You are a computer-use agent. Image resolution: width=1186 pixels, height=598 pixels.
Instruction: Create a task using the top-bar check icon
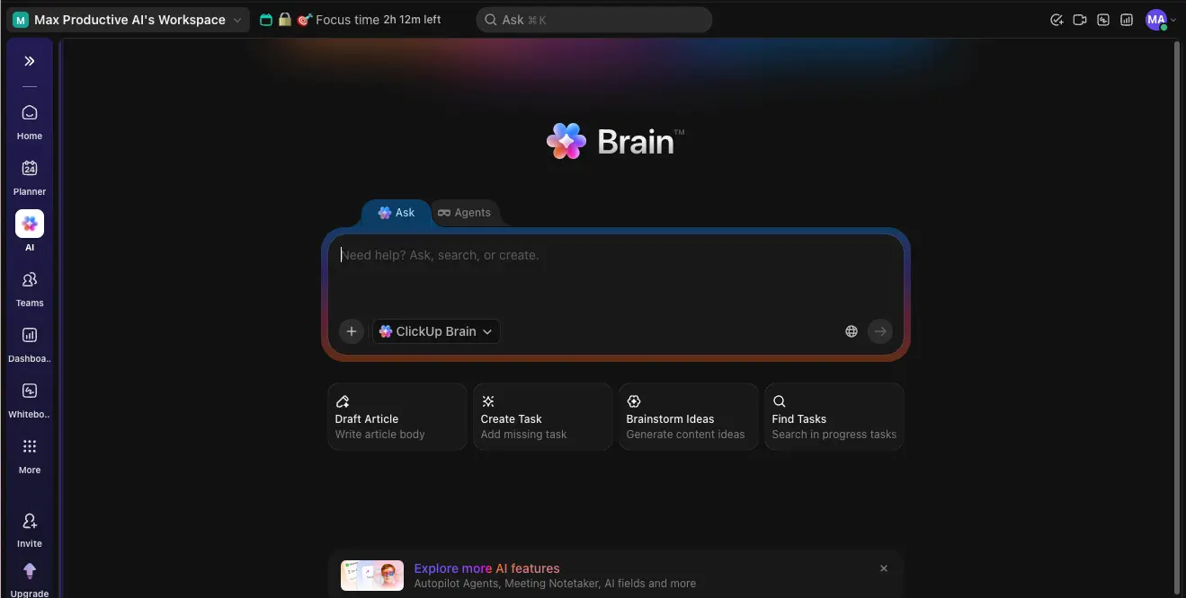1057,19
